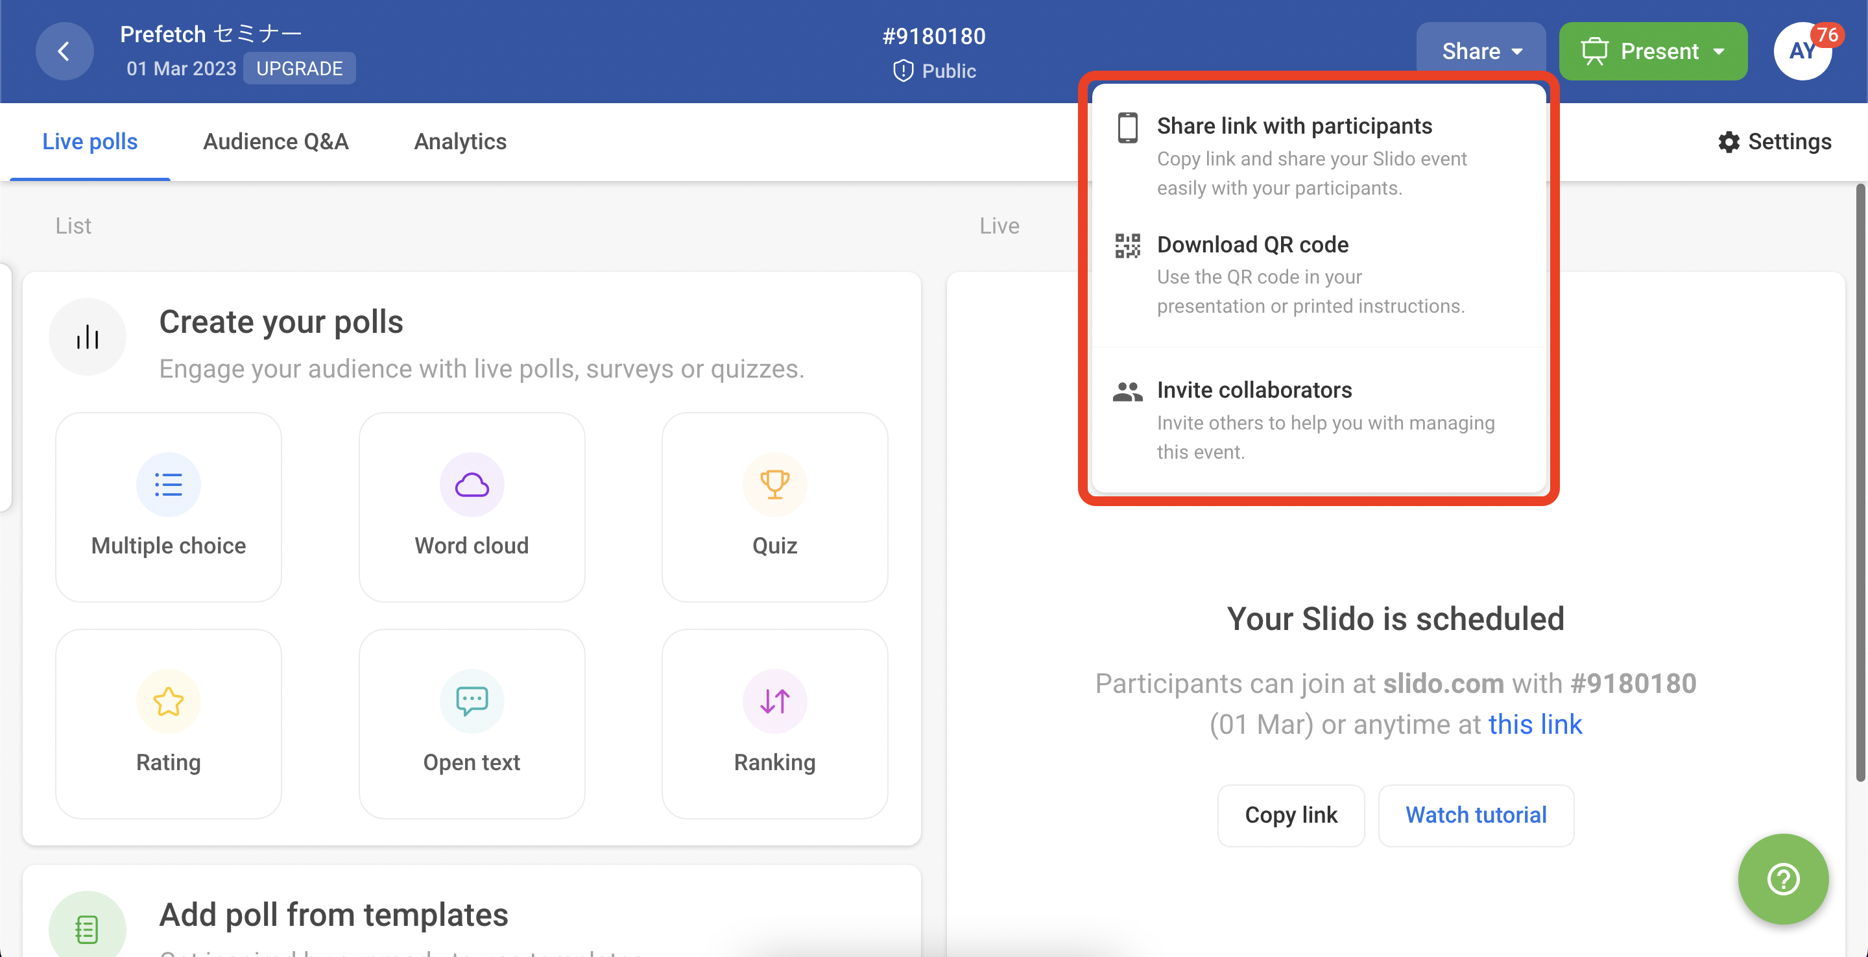The height and width of the screenshot is (957, 1868).
Task: Switch to the Audience Q&A tab
Action: click(x=276, y=141)
